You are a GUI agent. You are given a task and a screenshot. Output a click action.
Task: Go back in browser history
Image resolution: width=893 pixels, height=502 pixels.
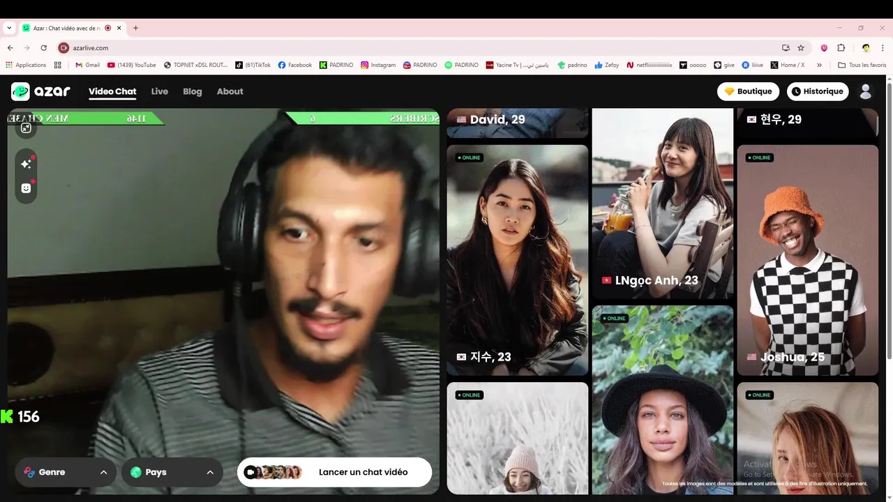pyautogui.click(x=10, y=48)
